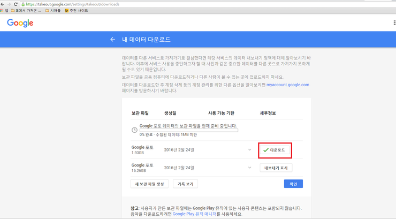This screenshot has height=219, width=396.
Task: Click the date of the 1.93GB archive
Action: tap(179, 150)
